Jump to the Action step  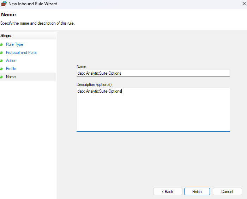pos(11,61)
